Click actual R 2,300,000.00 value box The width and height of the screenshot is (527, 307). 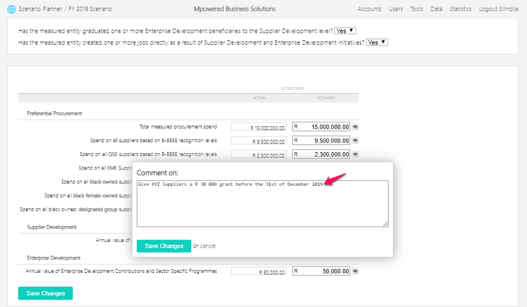point(259,154)
